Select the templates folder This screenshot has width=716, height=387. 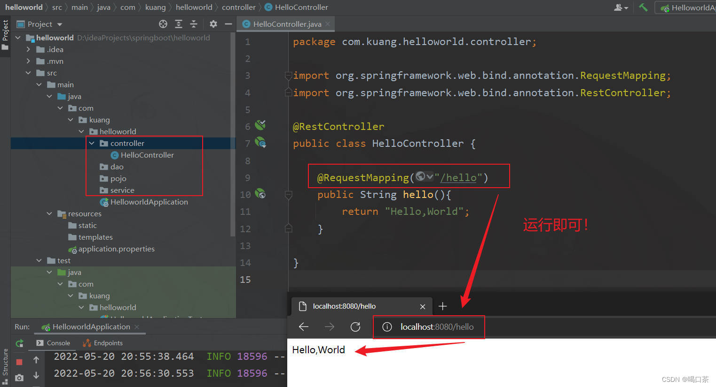(90, 237)
